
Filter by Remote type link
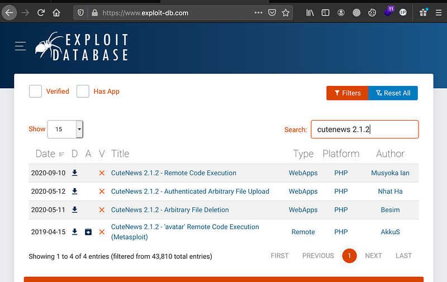[303, 232]
